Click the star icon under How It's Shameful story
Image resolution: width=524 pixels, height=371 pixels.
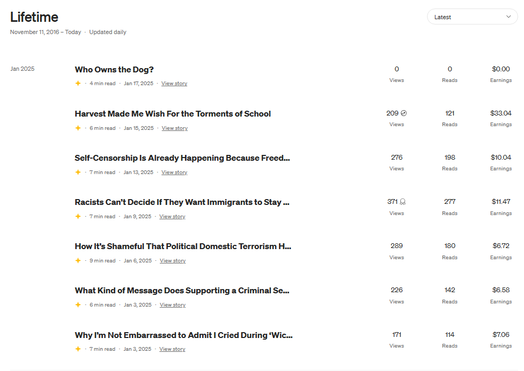click(78, 261)
